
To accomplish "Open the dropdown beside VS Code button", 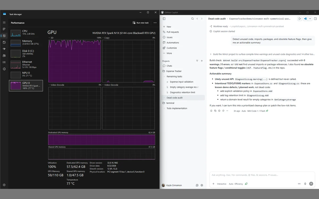I will 310,19.
